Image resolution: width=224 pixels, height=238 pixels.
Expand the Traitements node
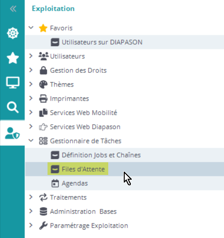31,197
